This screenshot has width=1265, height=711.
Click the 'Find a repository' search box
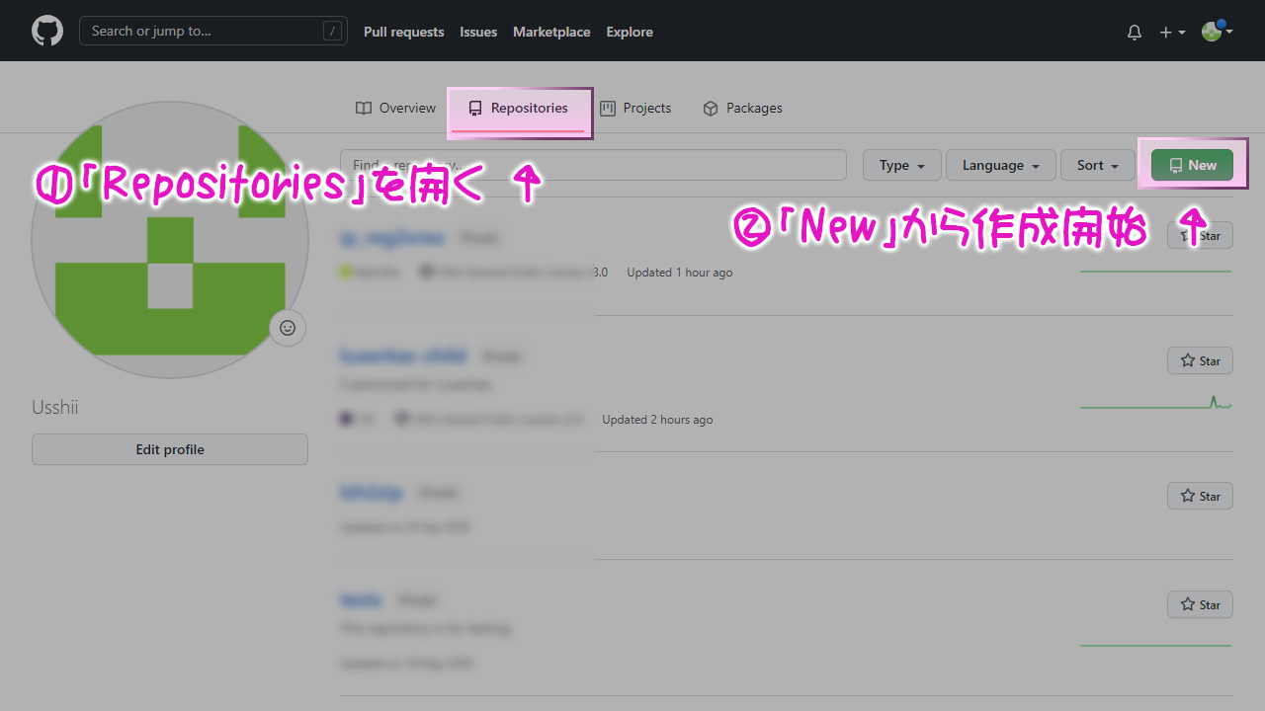pyautogui.click(x=593, y=165)
